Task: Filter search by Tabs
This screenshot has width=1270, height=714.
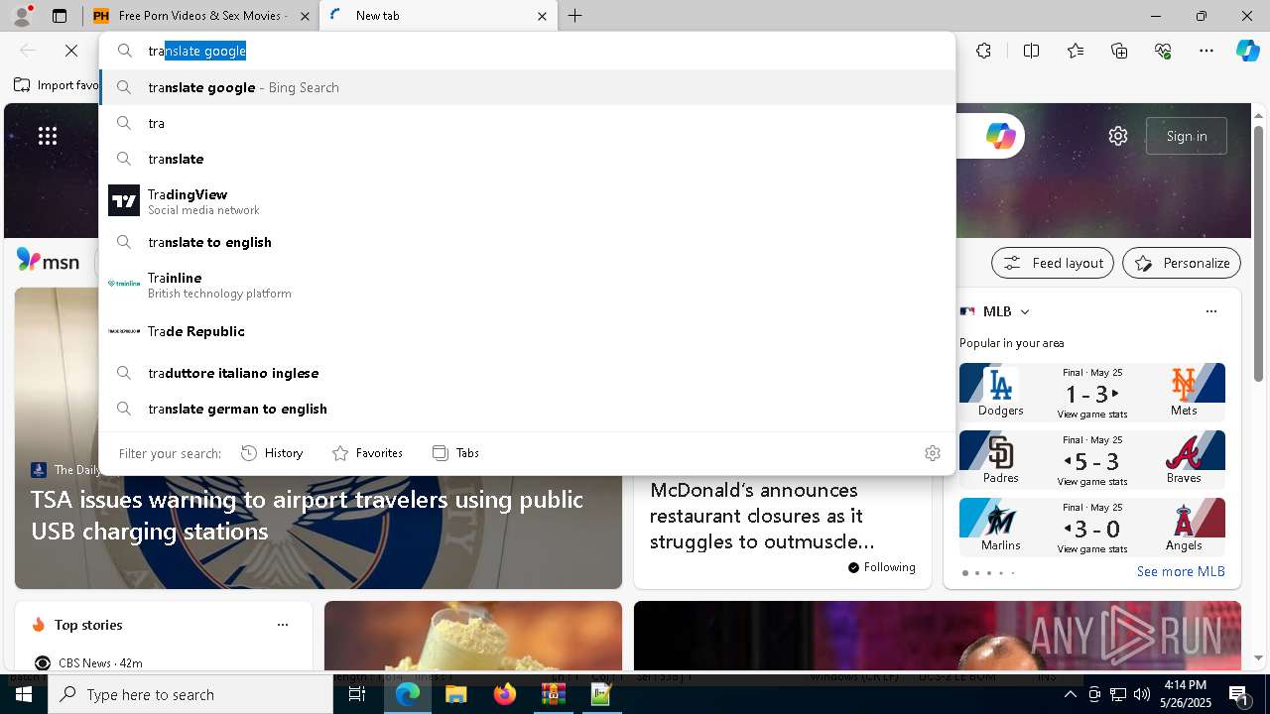Action: pos(455,453)
